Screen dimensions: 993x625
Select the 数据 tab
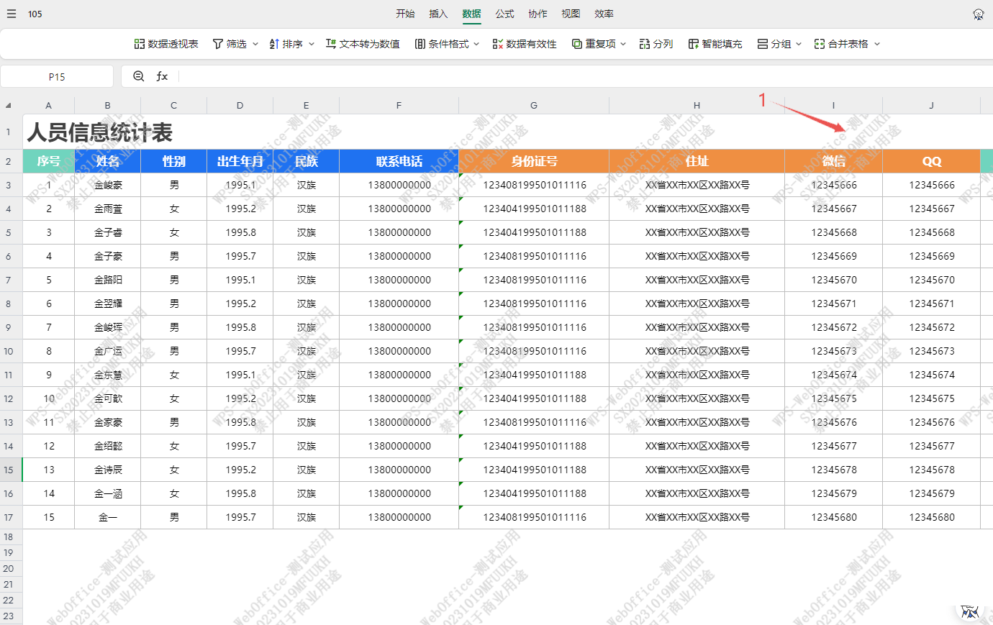pos(471,14)
